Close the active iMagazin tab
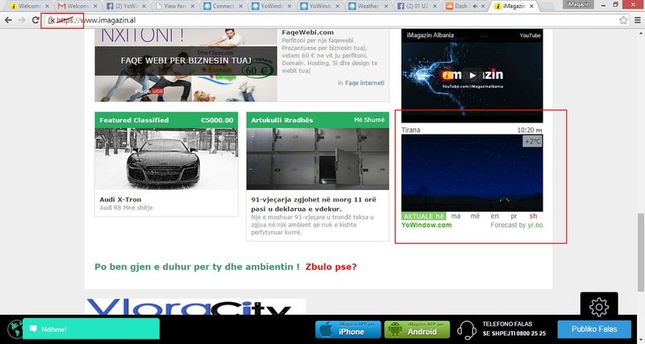The image size is (645, 344). click(532, 6)
